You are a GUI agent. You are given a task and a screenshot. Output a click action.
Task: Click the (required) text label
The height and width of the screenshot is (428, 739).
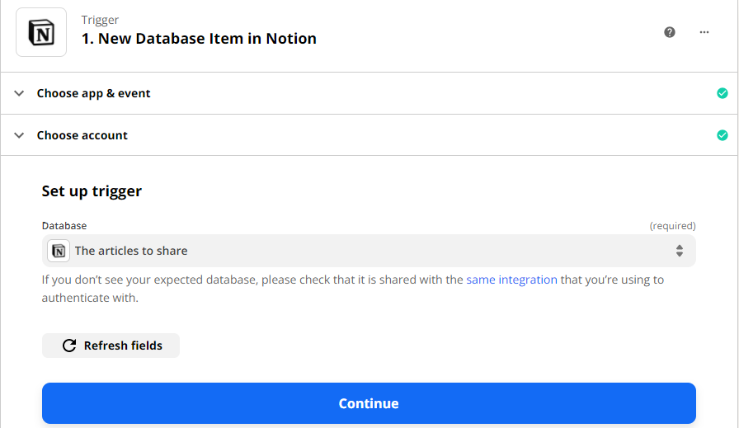pos(672,226)
